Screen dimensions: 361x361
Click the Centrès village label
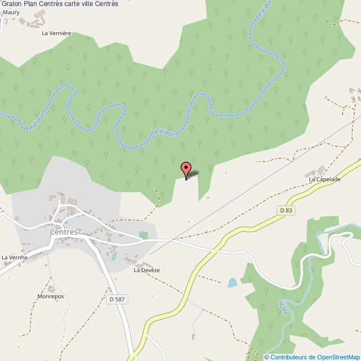point(64,232)
